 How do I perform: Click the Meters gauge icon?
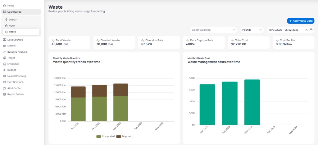(4, 46)
